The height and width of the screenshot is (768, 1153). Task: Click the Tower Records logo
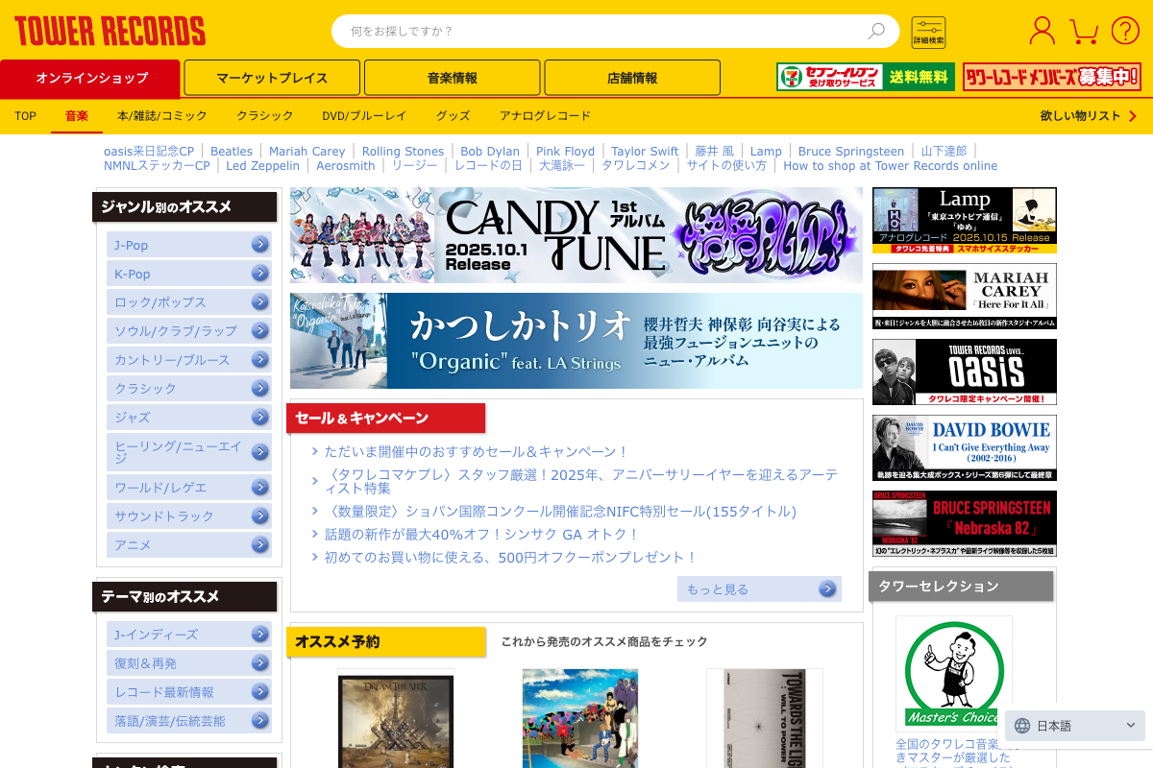[110, 31]
